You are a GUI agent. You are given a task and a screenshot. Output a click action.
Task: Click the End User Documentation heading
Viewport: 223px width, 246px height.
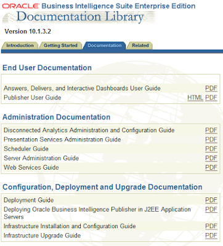click(x=47, y=68)
